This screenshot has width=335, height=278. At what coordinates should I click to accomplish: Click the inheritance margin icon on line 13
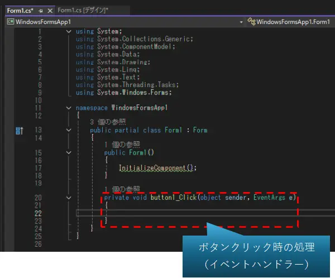click(20, 131)
